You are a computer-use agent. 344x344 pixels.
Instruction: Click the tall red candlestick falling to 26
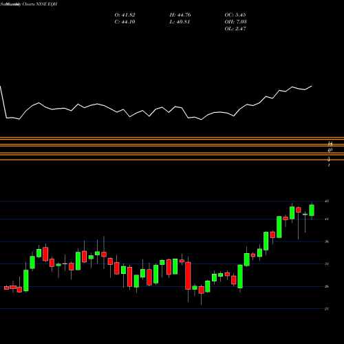coord(188,276)
